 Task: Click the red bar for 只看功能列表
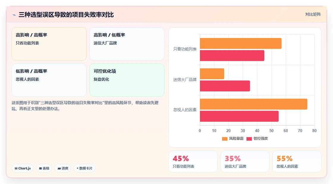click(232, 55)
